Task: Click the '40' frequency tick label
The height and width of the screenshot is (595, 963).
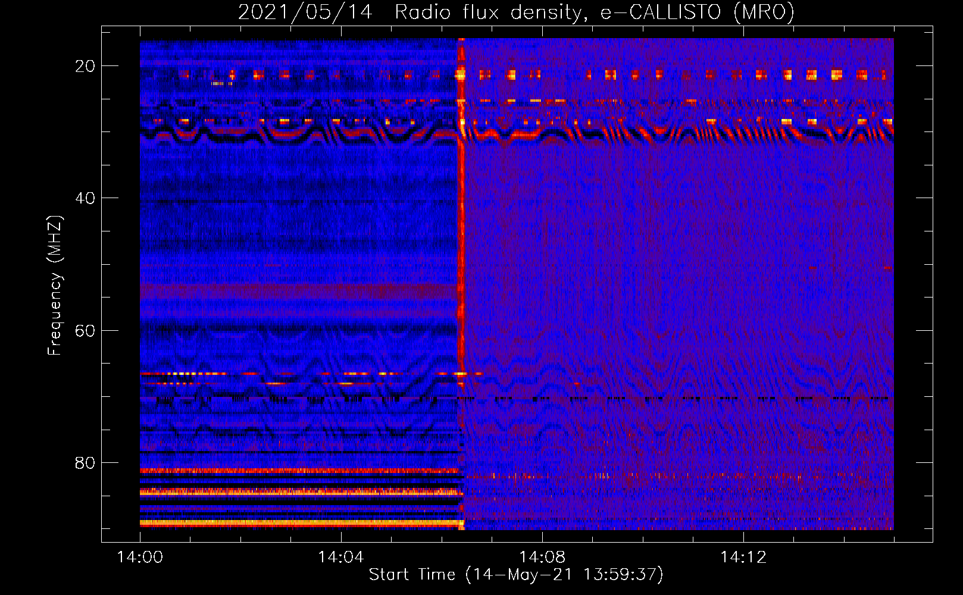Action: (x=85, y=198)
